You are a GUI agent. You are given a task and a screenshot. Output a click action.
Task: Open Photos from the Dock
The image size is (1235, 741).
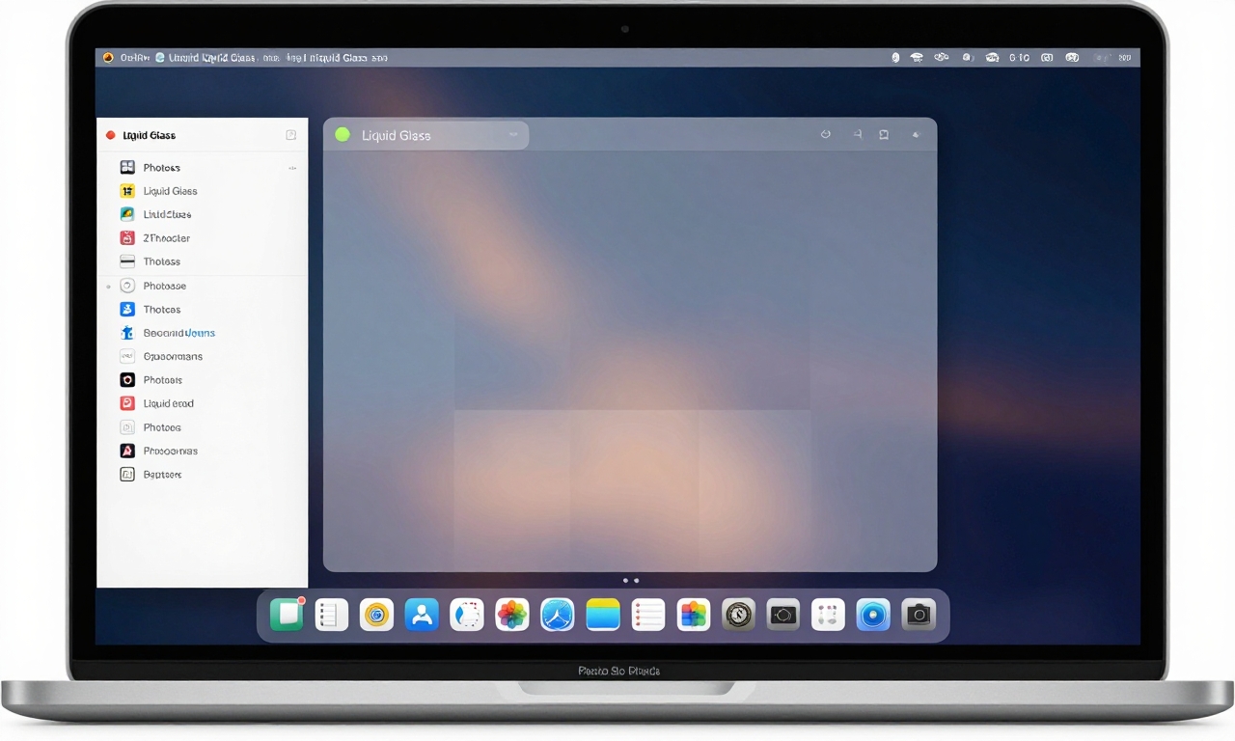pos(512,614)
